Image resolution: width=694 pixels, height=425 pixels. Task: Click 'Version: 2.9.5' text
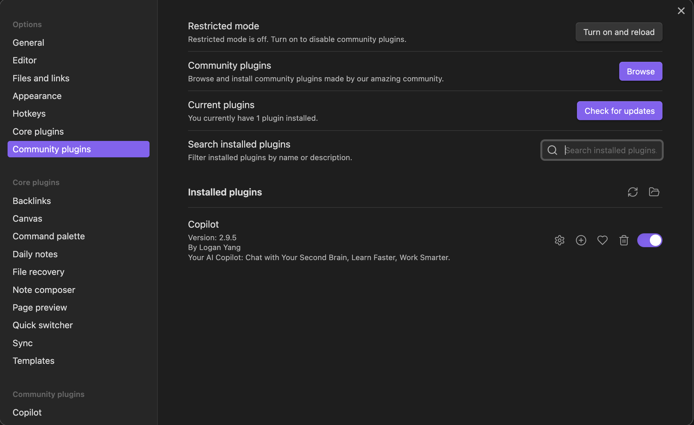click(212, 237)
